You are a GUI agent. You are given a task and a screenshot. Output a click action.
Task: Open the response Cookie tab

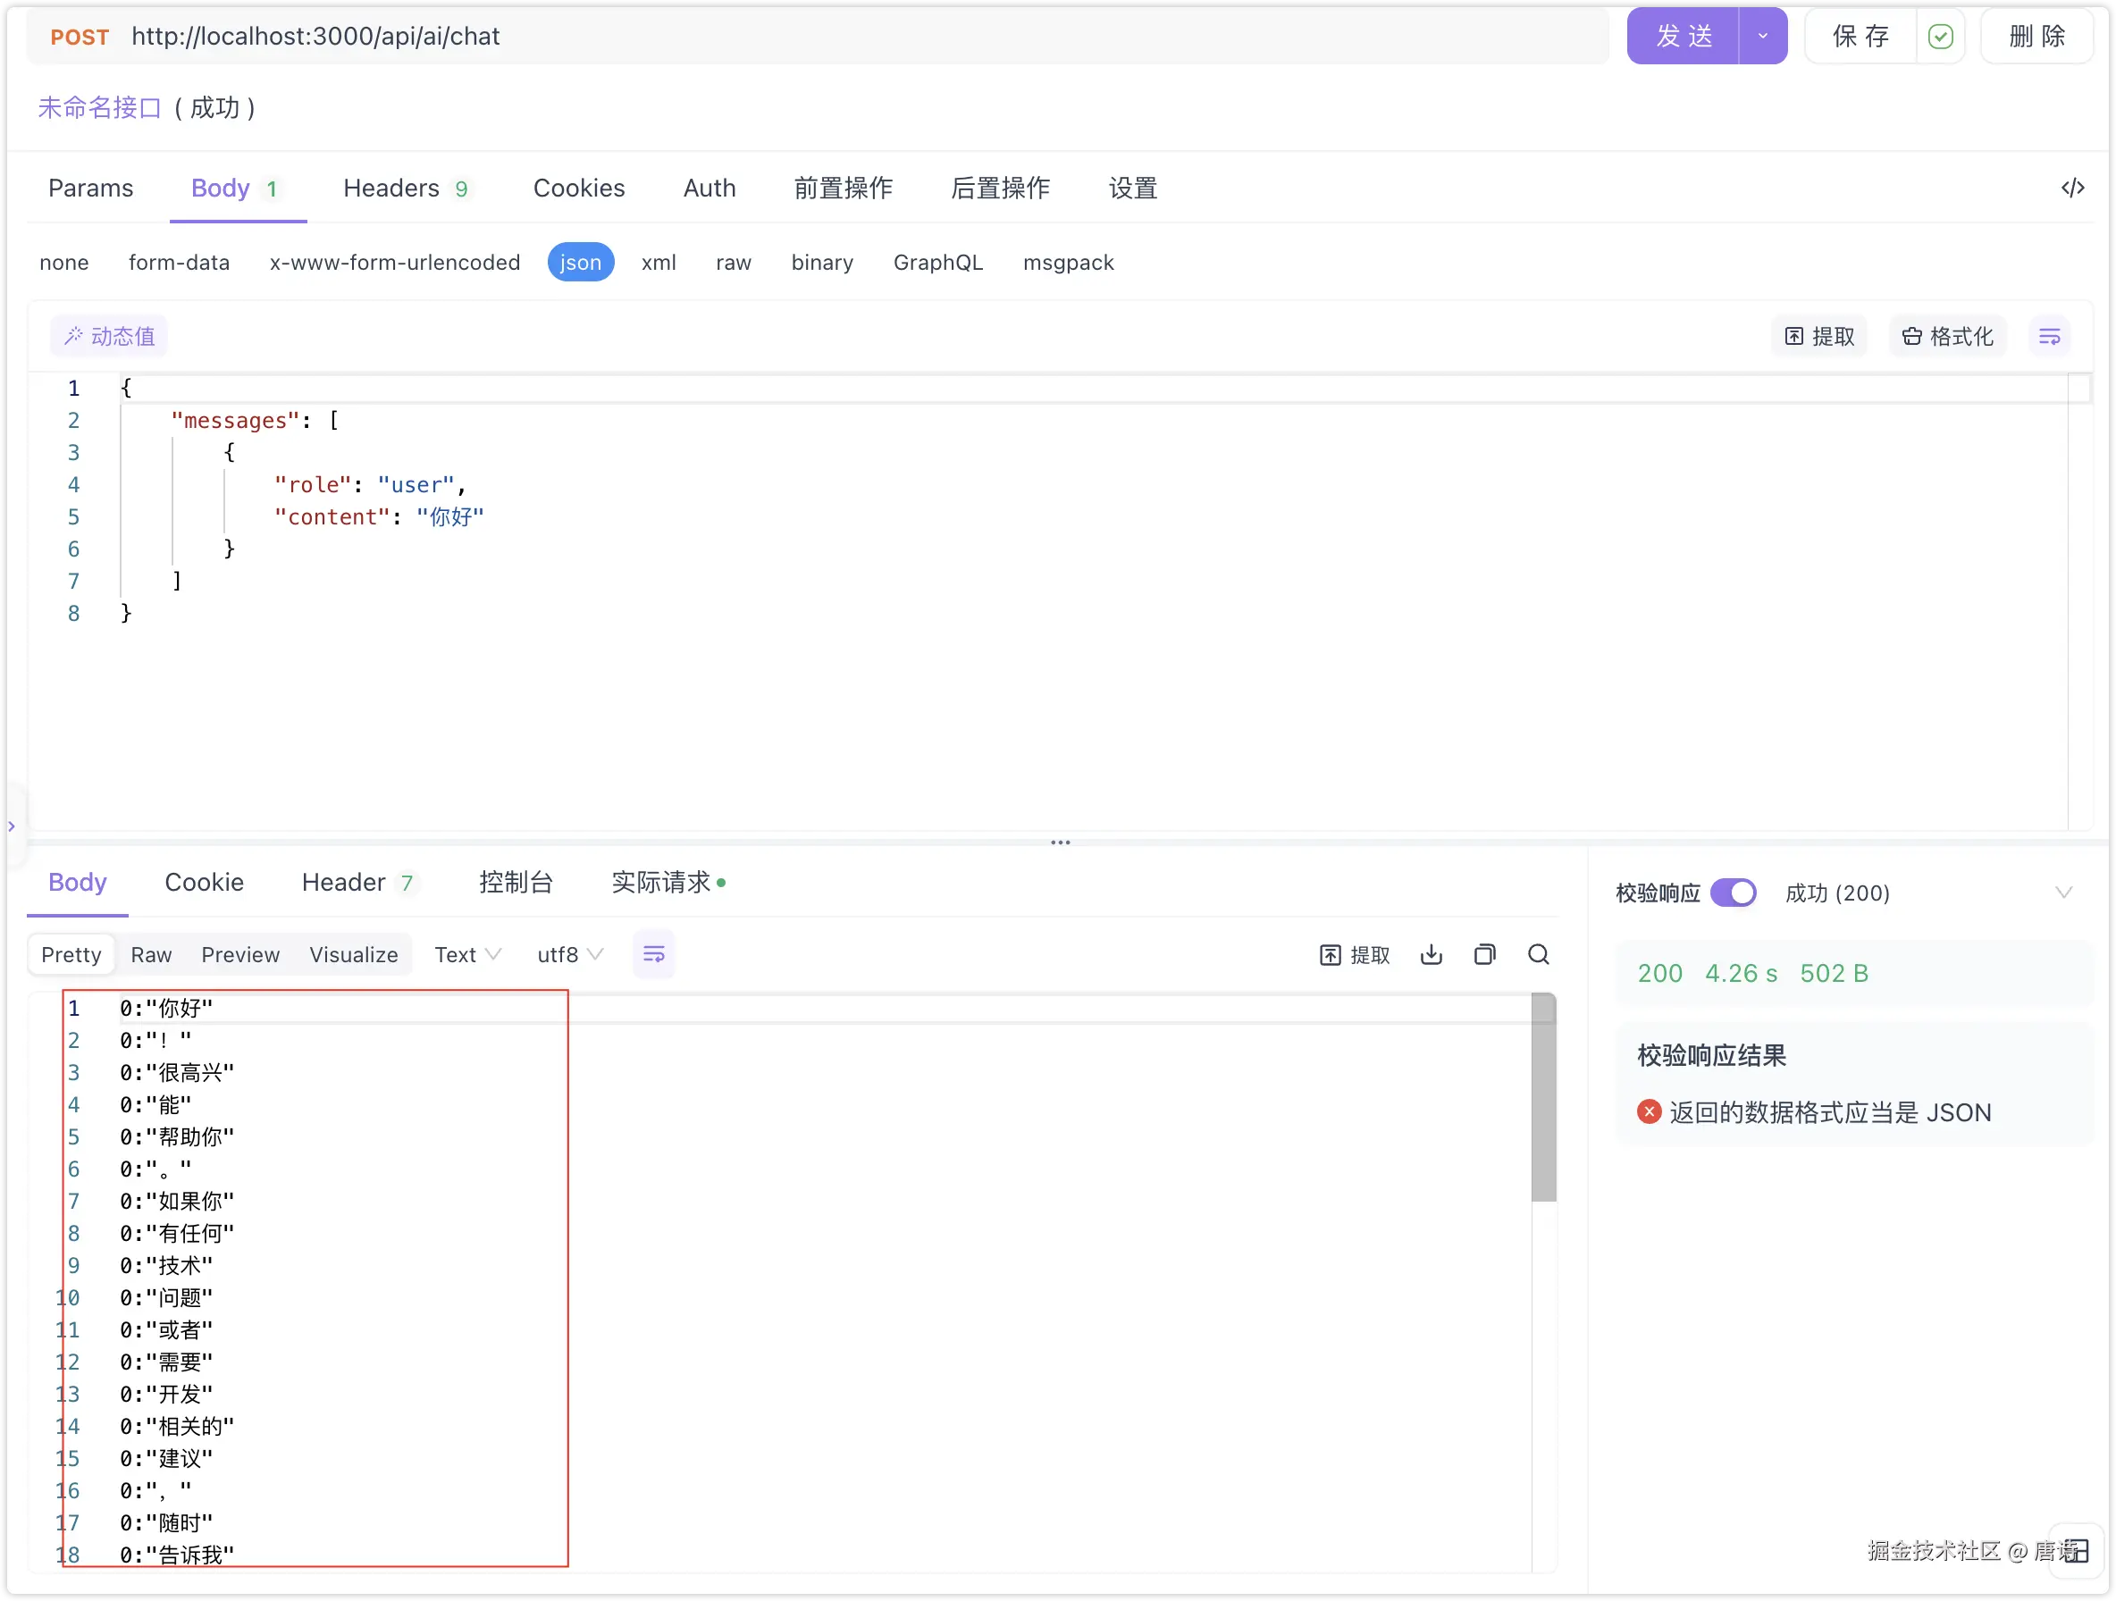click(204, 882)
